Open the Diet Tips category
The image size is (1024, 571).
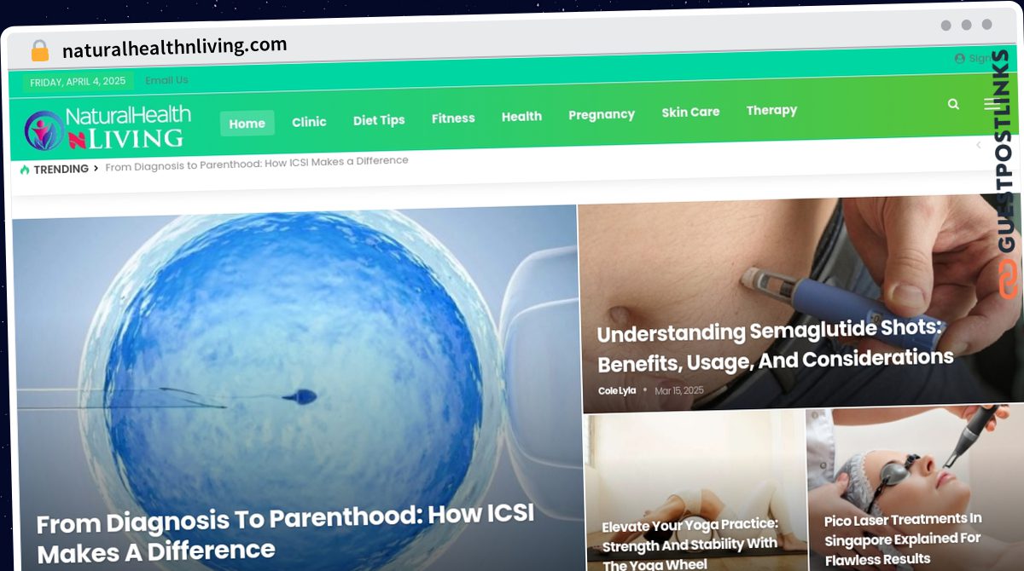point(379,120)
